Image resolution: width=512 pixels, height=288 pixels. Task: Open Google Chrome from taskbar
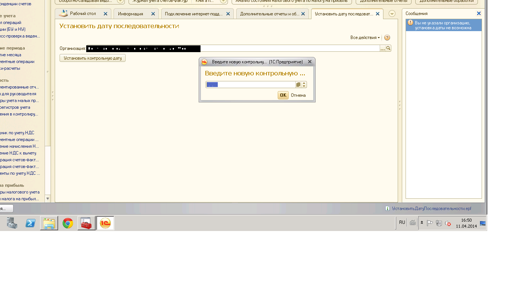click(x=68, y=223)
